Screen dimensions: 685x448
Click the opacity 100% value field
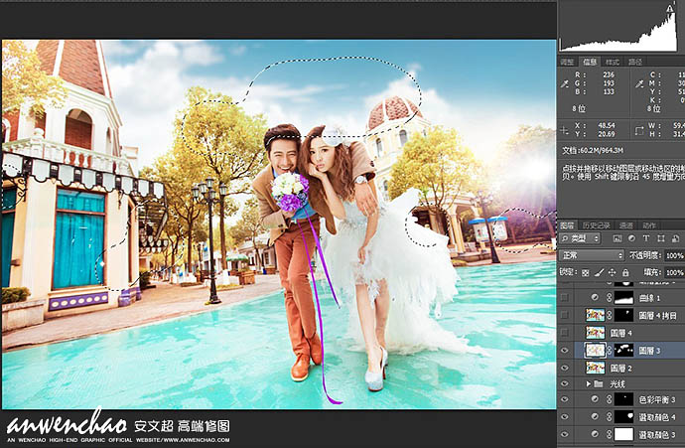point(674,255)
